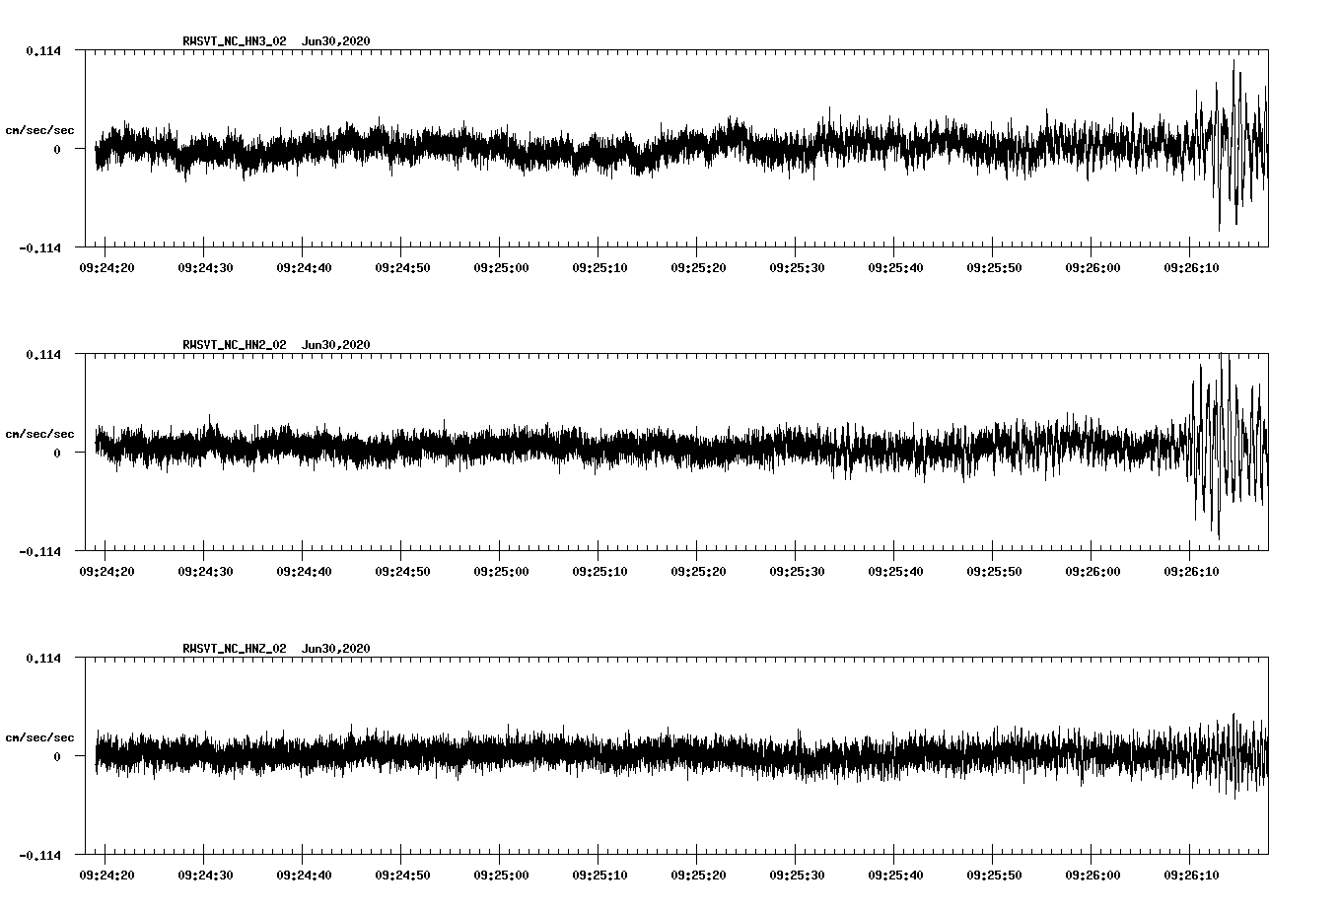Click the 09:26:00 time label under HN2 plot
The image size is (1339, 911).
[x=1092, y=571]
